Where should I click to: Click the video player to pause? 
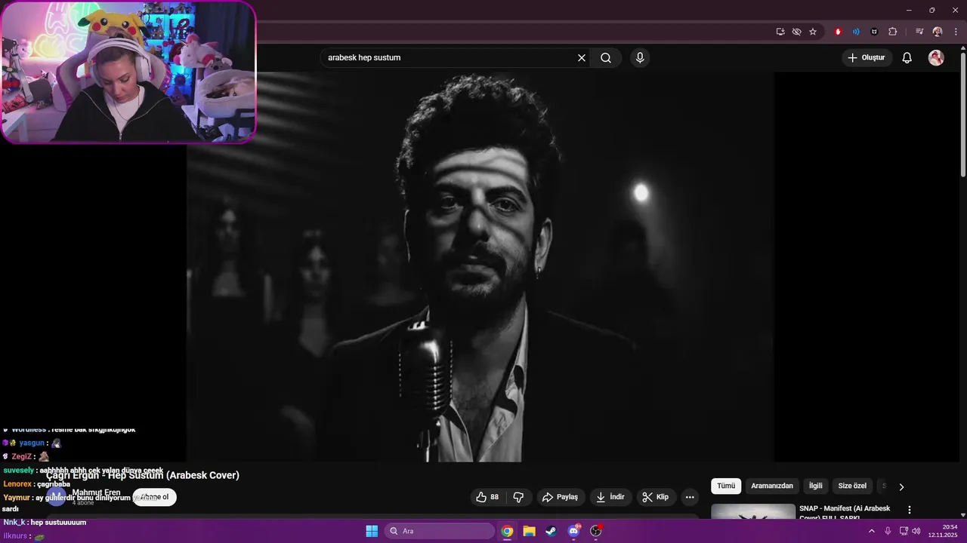pyautogui.click(x=480, y=267)
